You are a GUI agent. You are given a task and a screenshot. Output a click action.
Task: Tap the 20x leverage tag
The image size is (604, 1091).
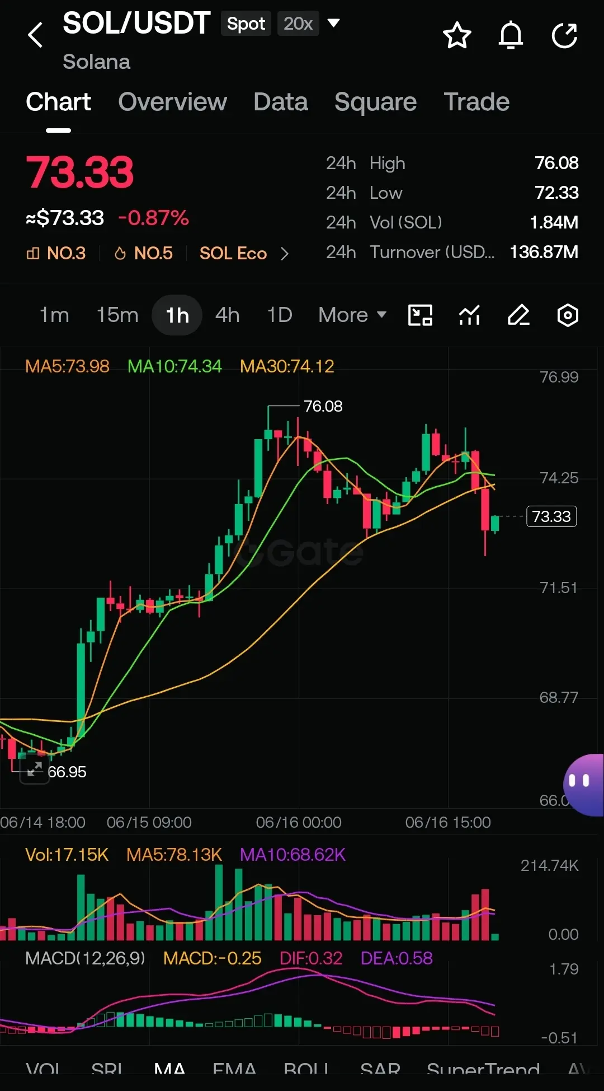[x=298, y=24]
